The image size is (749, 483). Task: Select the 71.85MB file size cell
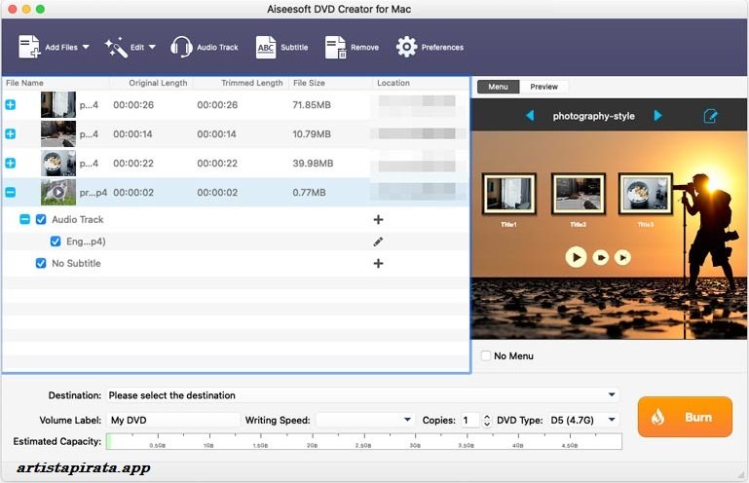[312, 104]
